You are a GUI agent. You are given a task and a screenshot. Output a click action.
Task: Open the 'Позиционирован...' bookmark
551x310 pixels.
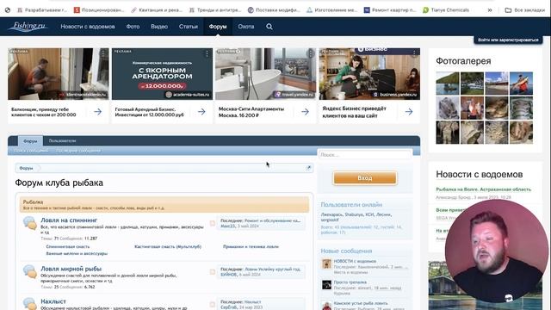click(99, 10)
